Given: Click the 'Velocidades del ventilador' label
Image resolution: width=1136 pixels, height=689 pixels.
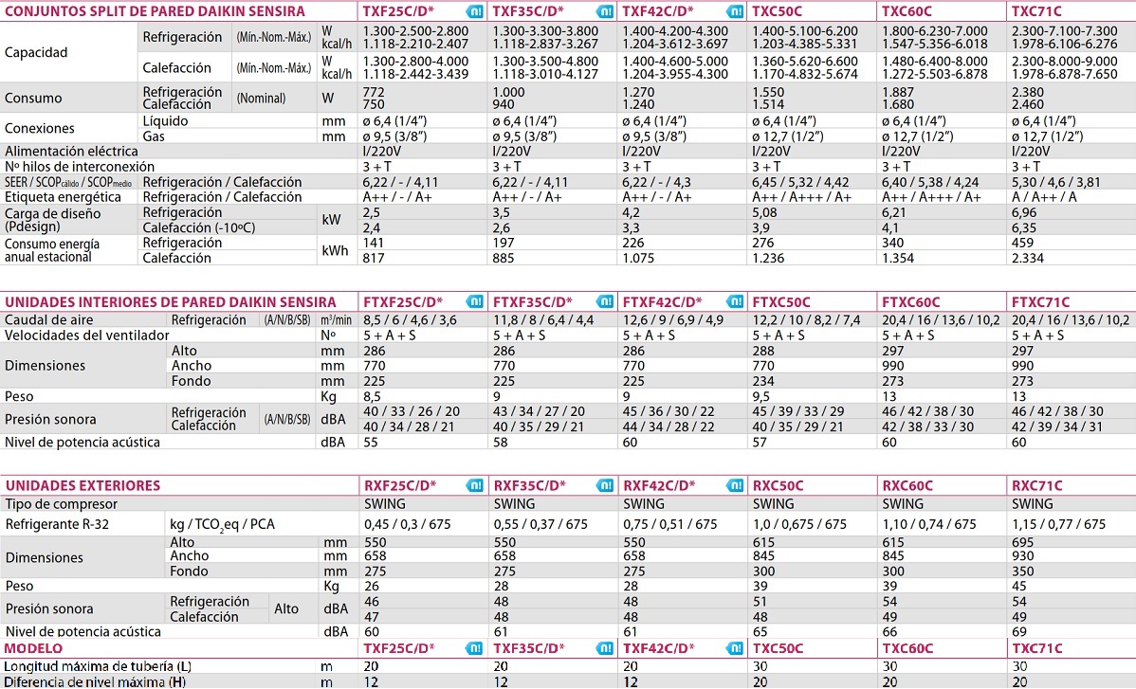Looking at the screenshot, I should tap(87, 335).
